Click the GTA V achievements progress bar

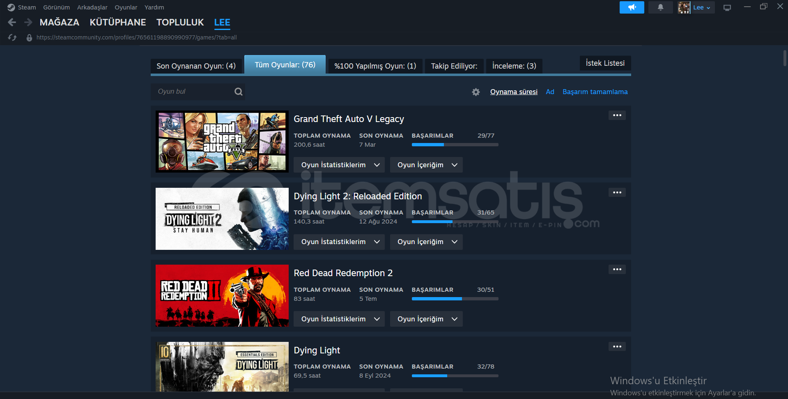(x=455, y=145)
